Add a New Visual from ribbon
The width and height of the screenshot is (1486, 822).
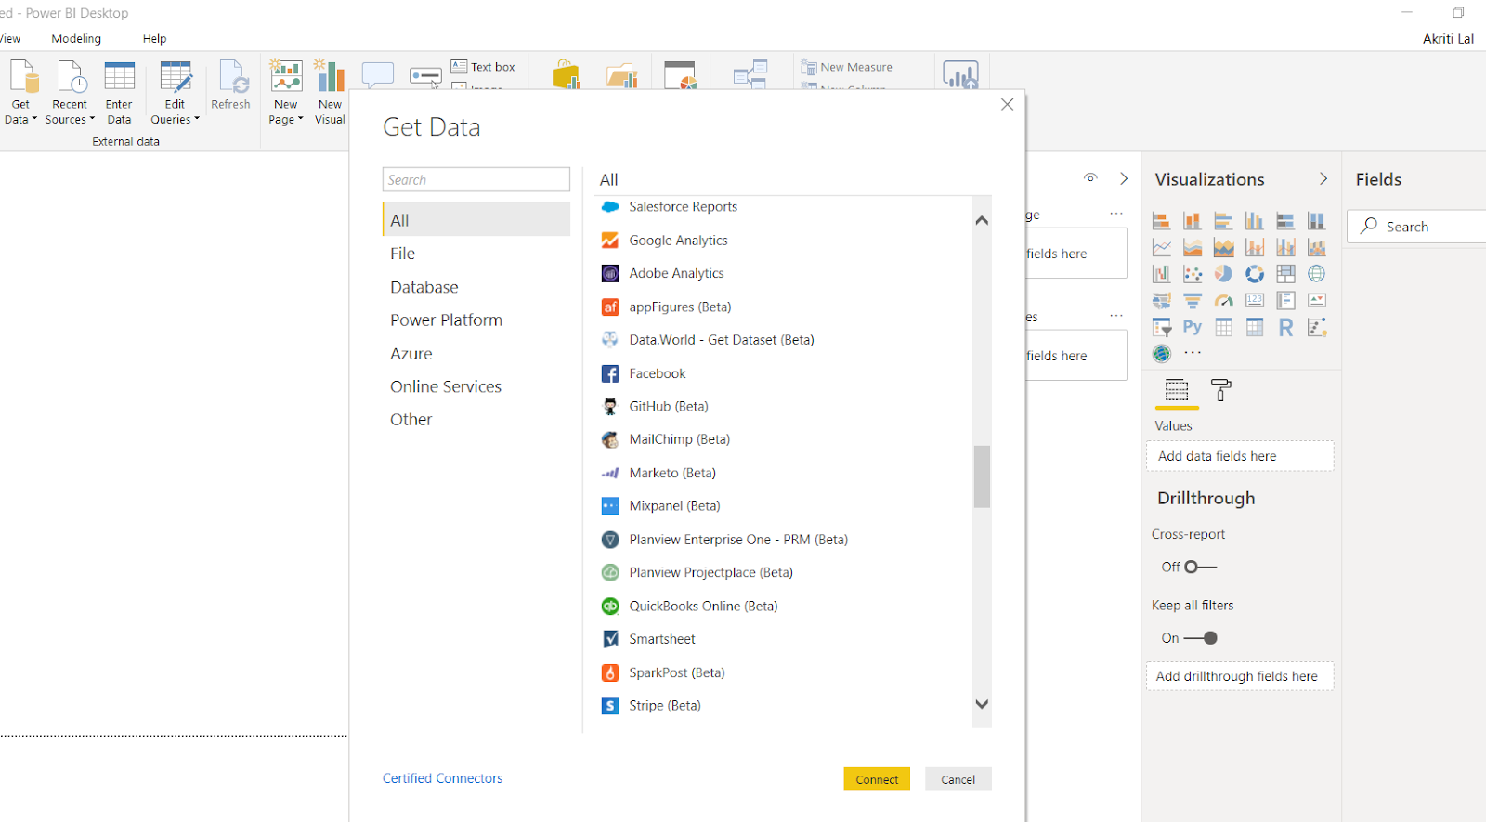tap(330, 91)
